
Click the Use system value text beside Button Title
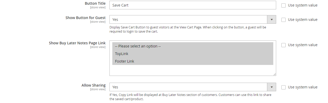(x=303, y=5)
